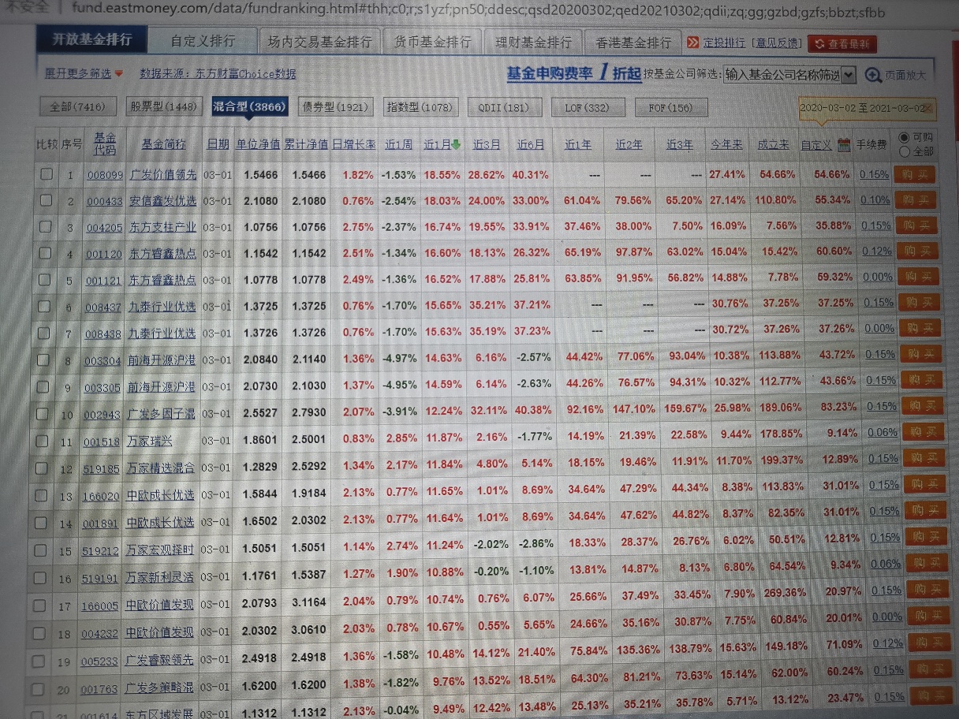
Task: Select the 全部 radio button
Action: pyautogui.click(x=904, y=151)
